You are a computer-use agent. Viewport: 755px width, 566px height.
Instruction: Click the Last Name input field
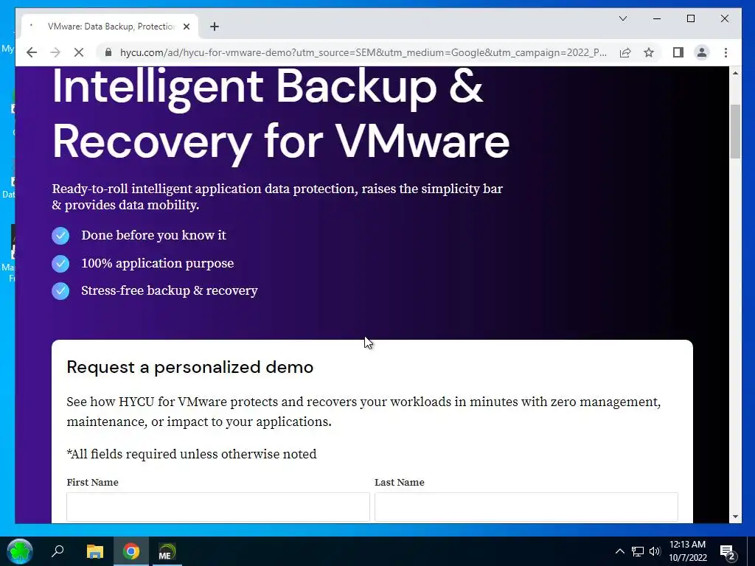coord(526,507)
